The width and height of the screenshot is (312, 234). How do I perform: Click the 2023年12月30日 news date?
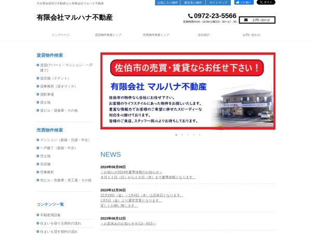click(113, 190)
